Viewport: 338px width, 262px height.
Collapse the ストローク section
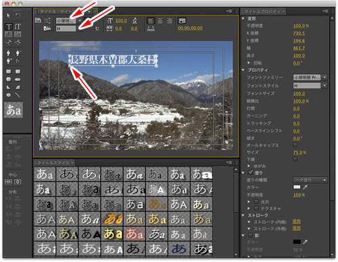[243, 215]
